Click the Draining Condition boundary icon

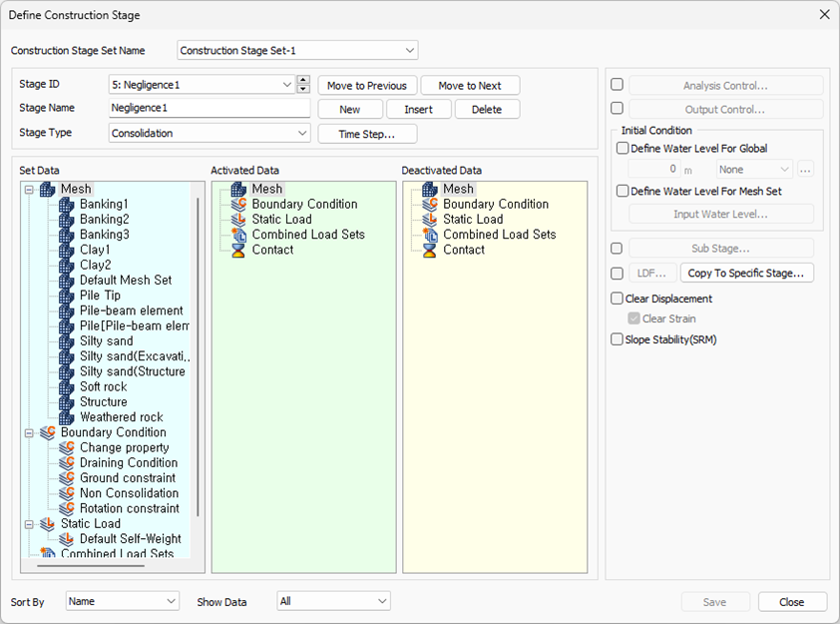coord(67,462)
